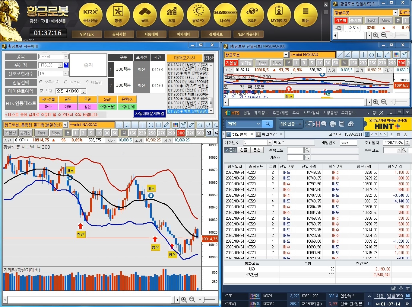
Task: Select the pencil tool in main chart toolbar
Action: point(166,125)
